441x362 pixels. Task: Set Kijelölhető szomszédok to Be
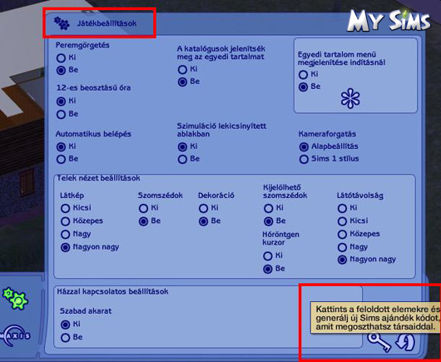click(x=268, y=221)
